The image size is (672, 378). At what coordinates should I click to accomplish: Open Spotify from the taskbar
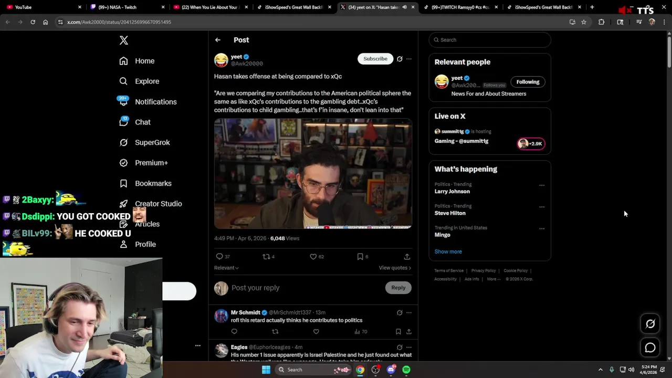[406, 370]
